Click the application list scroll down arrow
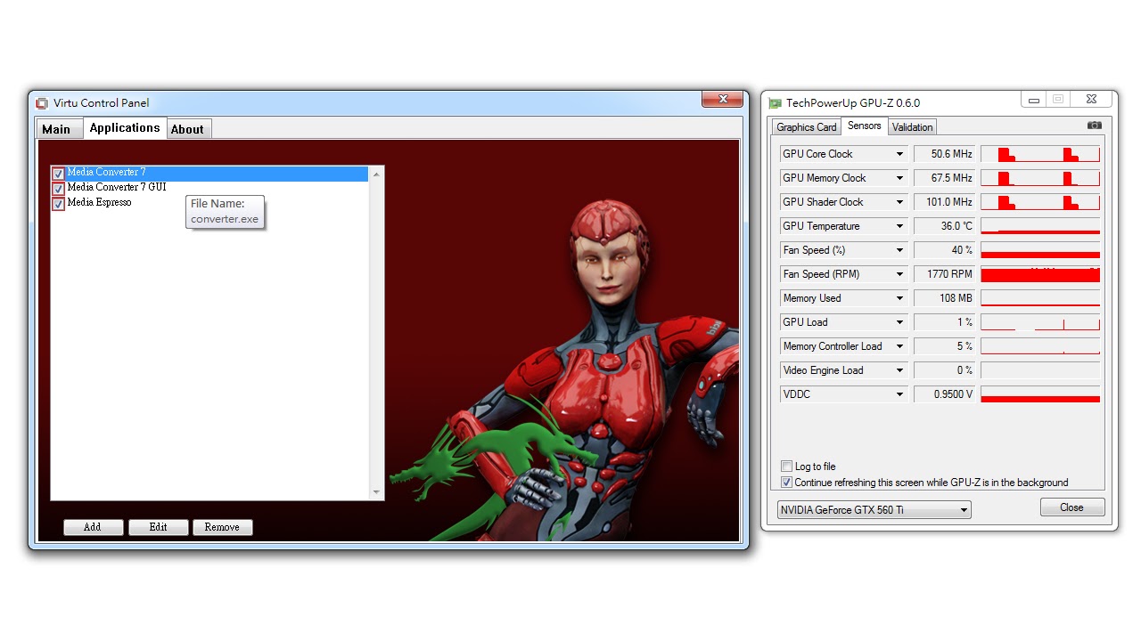The image size is (1141, 641). pyautogui.click(x=376, y=492)
